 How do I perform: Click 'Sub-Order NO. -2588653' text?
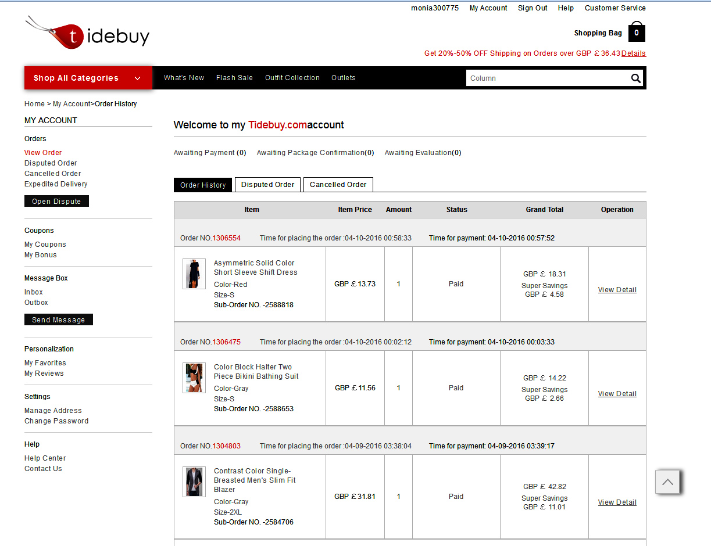coord(254,409)
